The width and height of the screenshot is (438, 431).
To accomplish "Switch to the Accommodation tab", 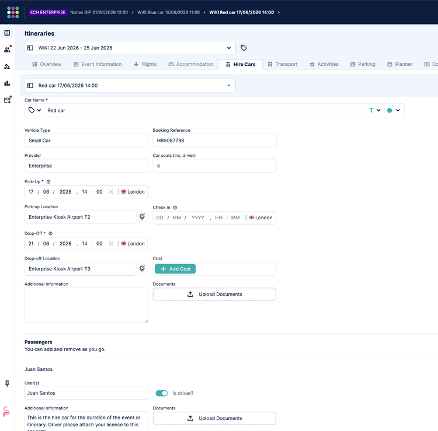I will 191,64.
